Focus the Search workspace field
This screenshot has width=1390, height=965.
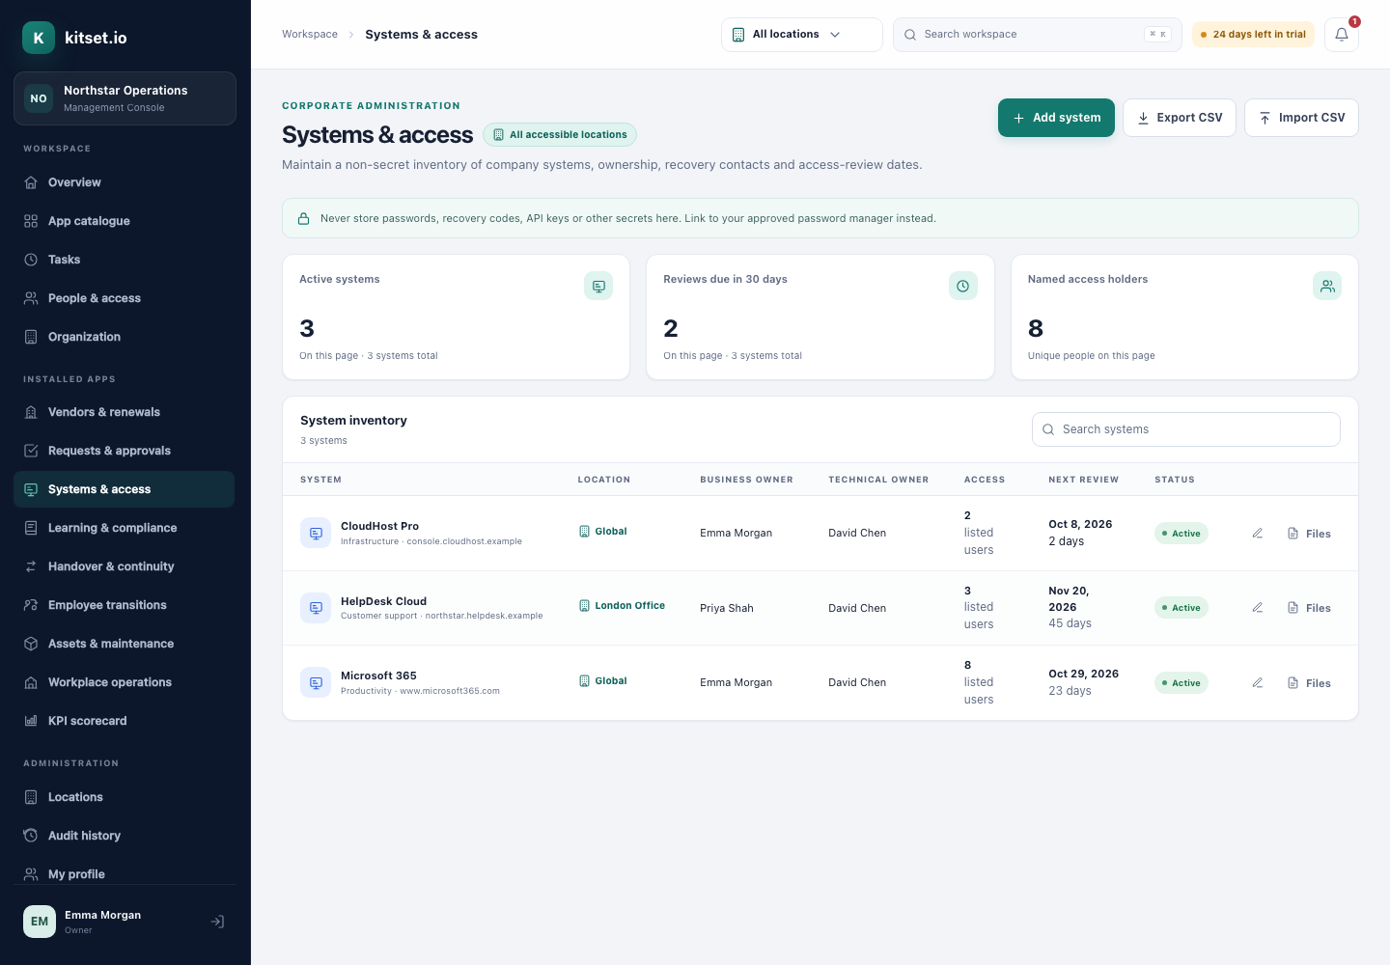(1037, 35)
